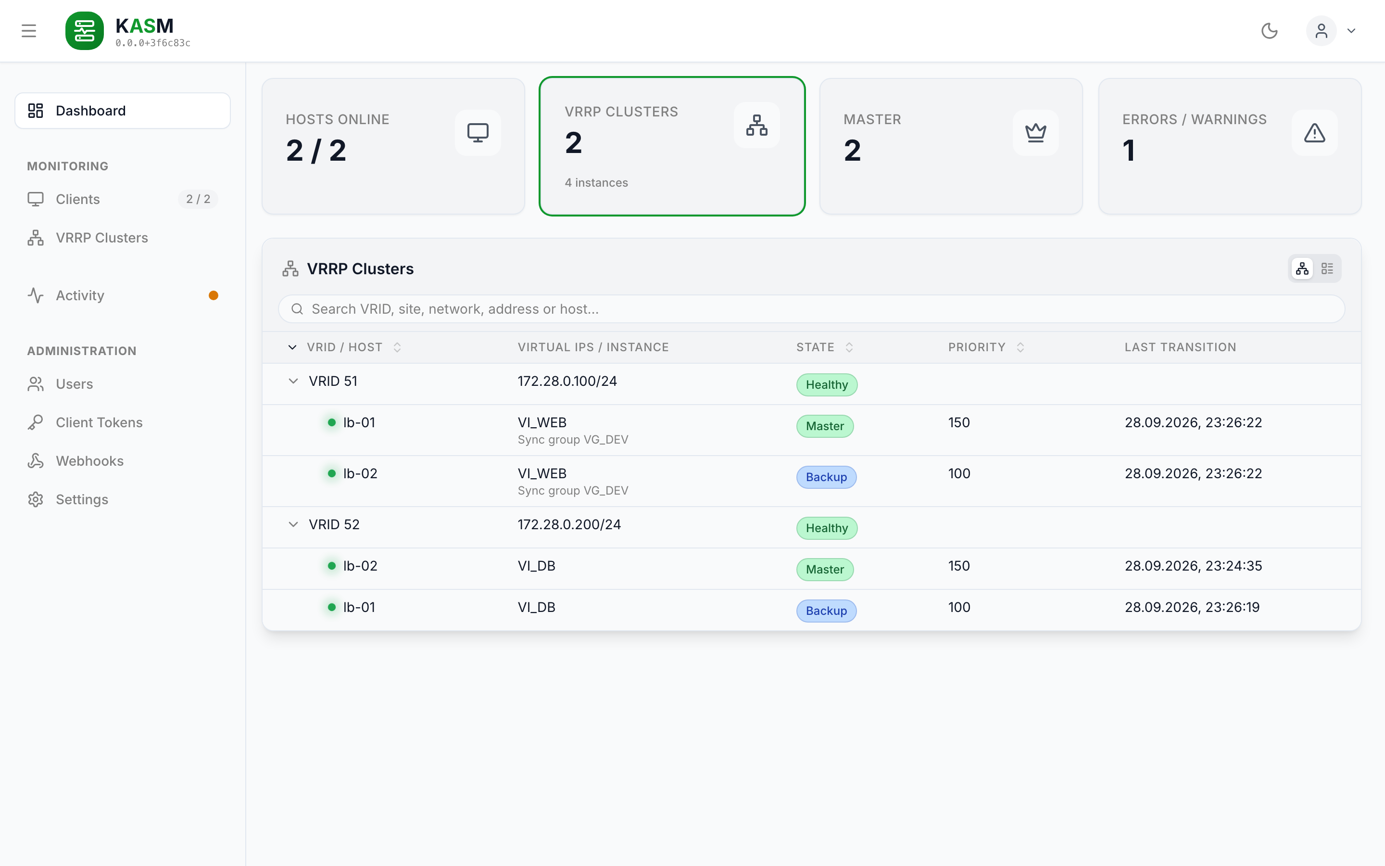Open the Activity page
This screenshot has height=866, width=1385.
pos(123,295)
